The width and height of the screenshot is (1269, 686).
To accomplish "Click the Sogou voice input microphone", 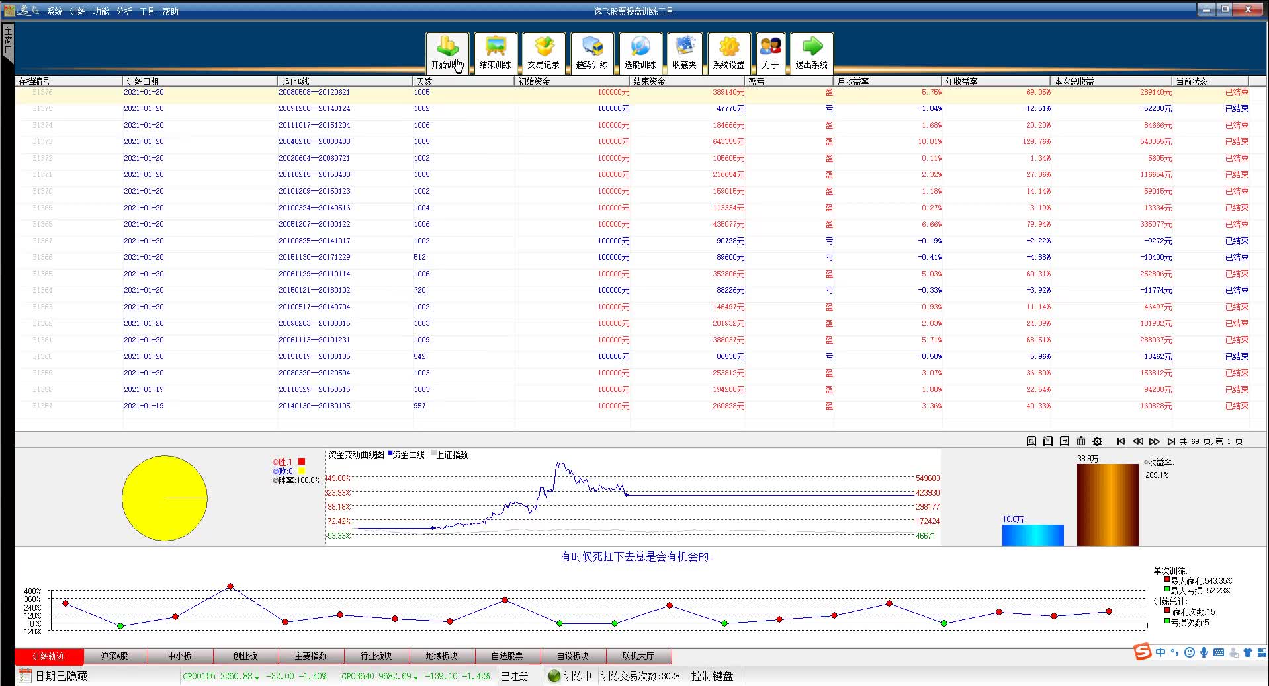I will [x=1204, y=652].
